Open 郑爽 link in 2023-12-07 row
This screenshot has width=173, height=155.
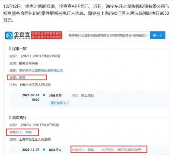point(91,150)
